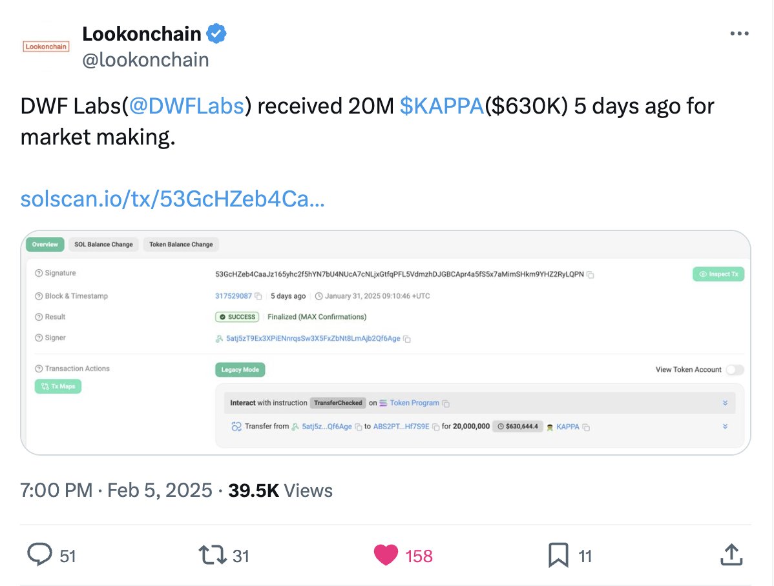Viewport: 774px width, 586px height.
Task: Click the blue verified badge
Action: point(216,34)
